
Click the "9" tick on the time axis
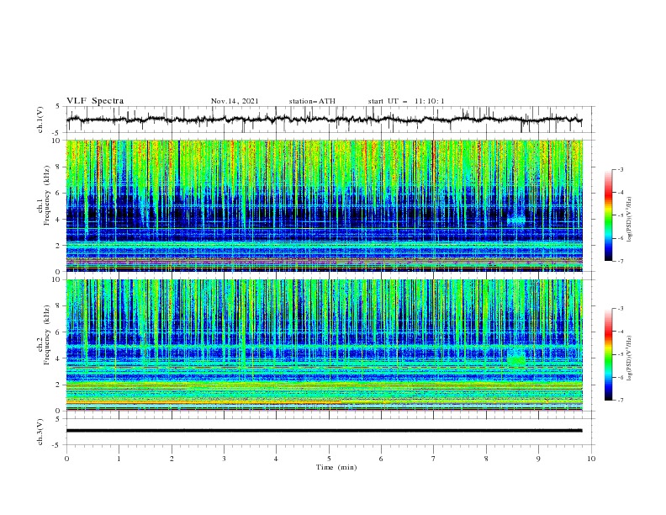(x=538, y=459)
